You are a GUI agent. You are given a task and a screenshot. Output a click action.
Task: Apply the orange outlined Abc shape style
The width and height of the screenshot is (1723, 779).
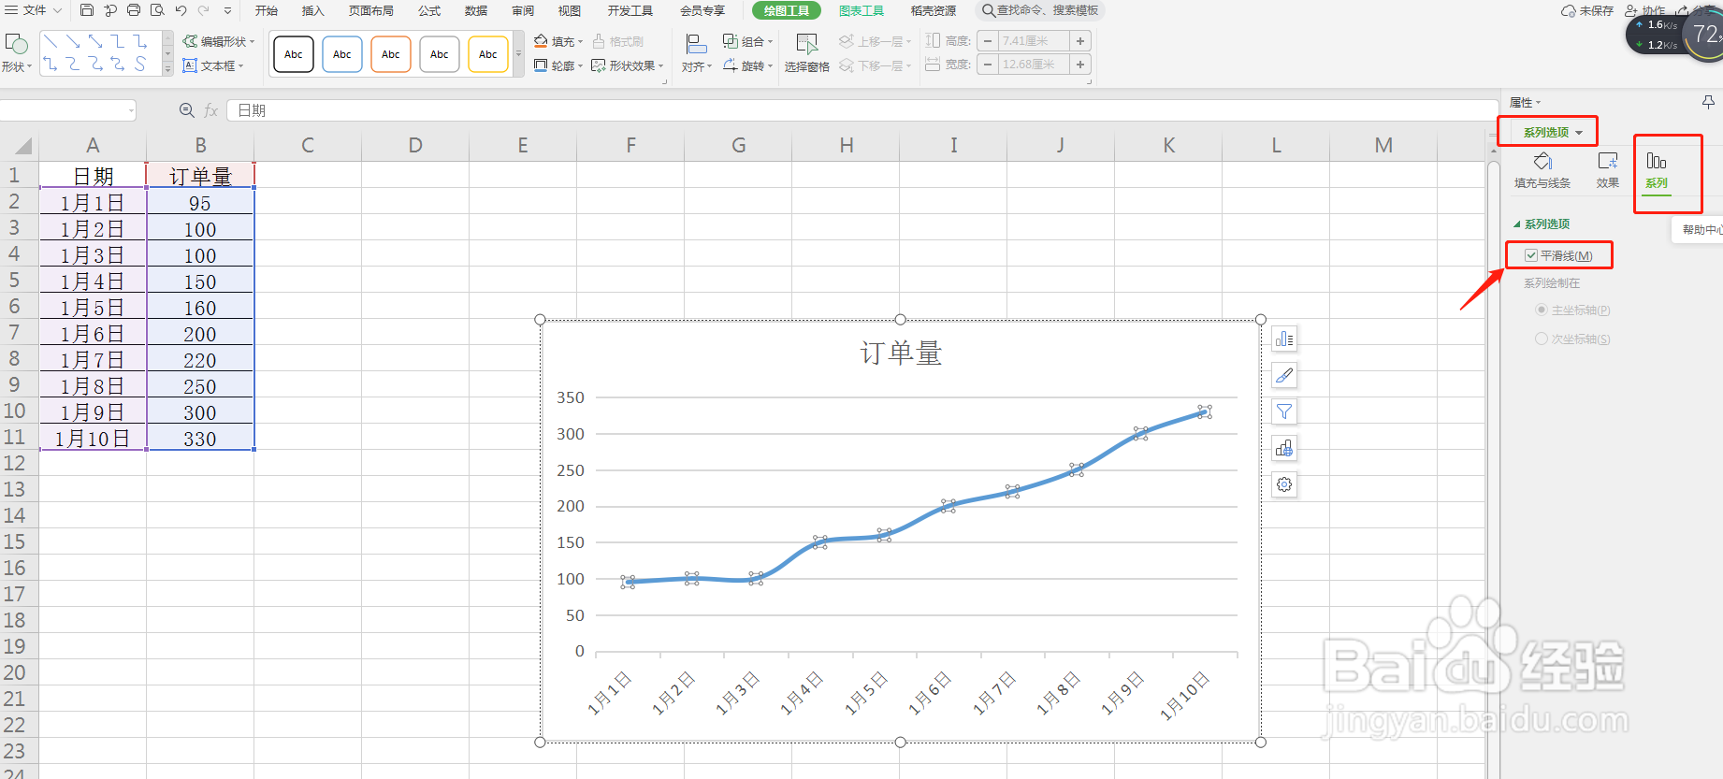point(391,54)
